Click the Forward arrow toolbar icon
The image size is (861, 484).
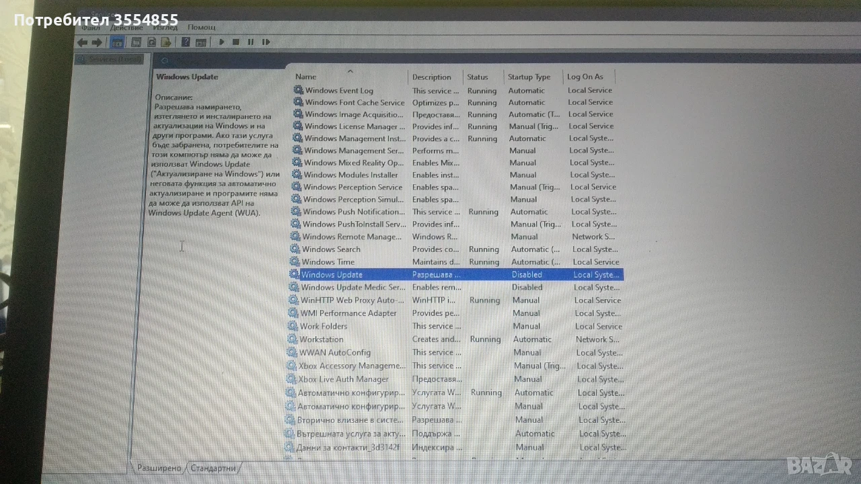coord(96,42)
